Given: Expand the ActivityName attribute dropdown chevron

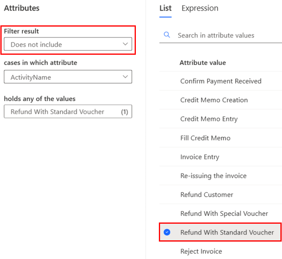Looking at the screenshot, I should click(126, 77).
